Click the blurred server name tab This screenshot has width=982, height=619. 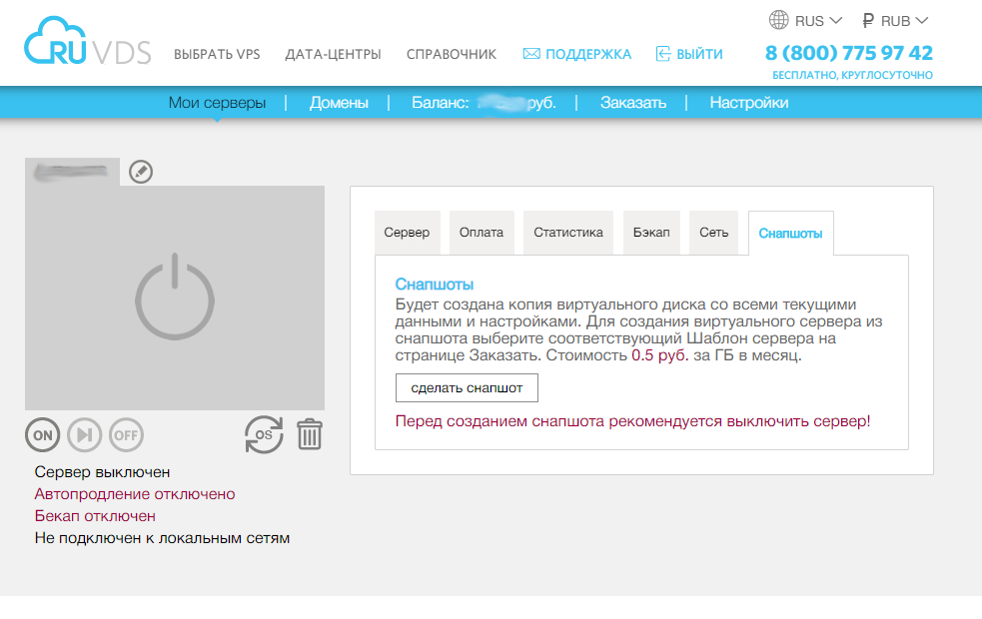click(x=72, y=172)
